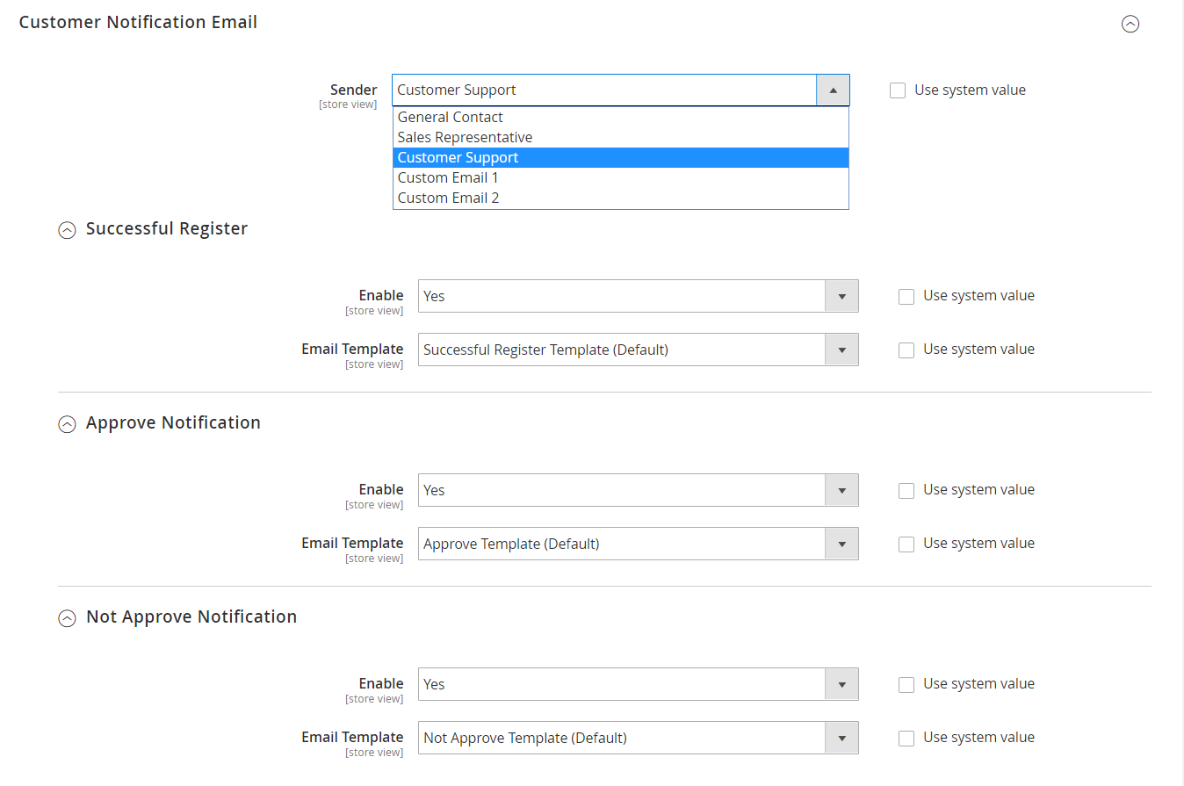Collapse the Successful Register section icon
The height and width of the screenshot is (786, 1184).
click(67, 230)
